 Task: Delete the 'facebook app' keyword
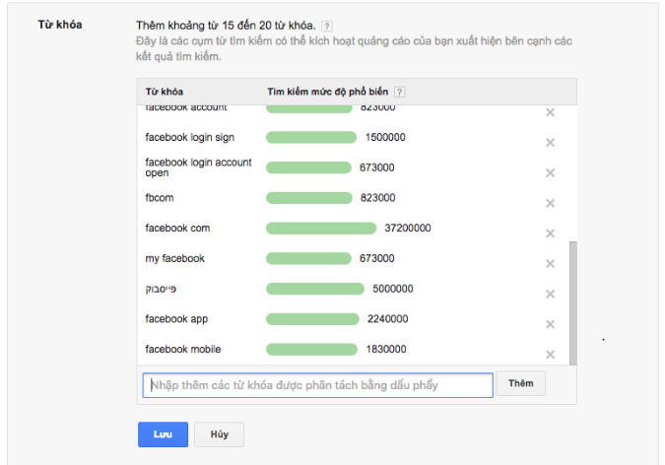tap(550, 324)
